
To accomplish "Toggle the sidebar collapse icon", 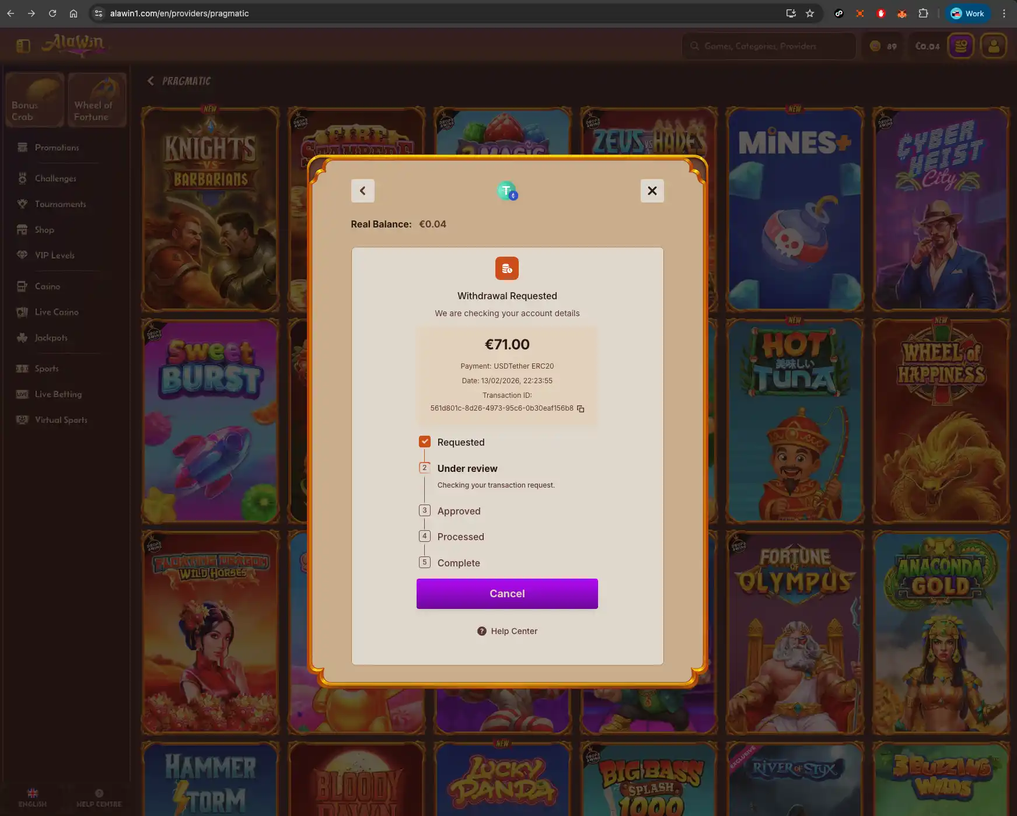I will click(x=23, y=45).
